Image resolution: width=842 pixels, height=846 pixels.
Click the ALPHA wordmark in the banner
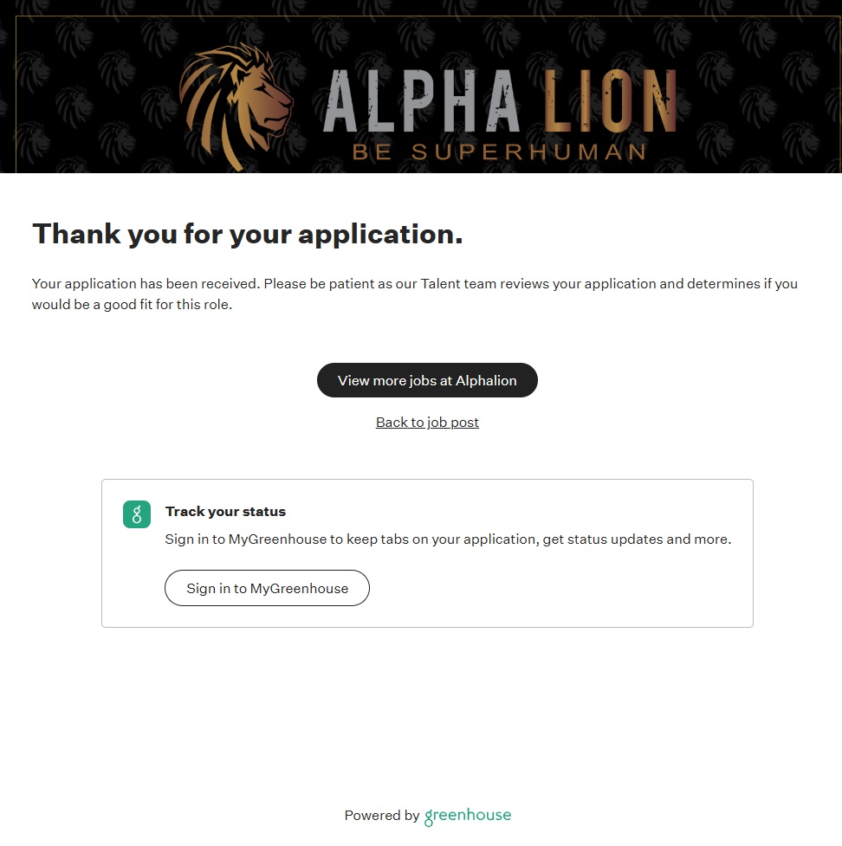point(420,101)
